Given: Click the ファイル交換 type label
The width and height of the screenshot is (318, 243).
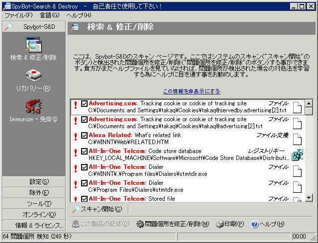Looking at the screenshot, I should point(272,135).
